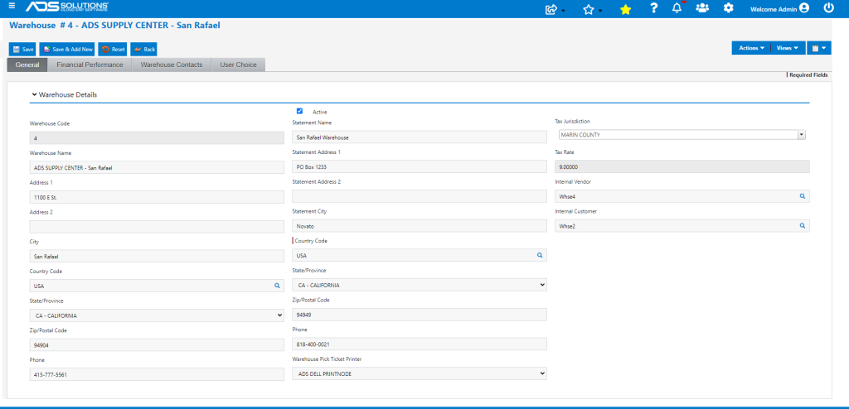Open the Views dropdown menu
Screen dimensions: 849x409
click(788, 48)
